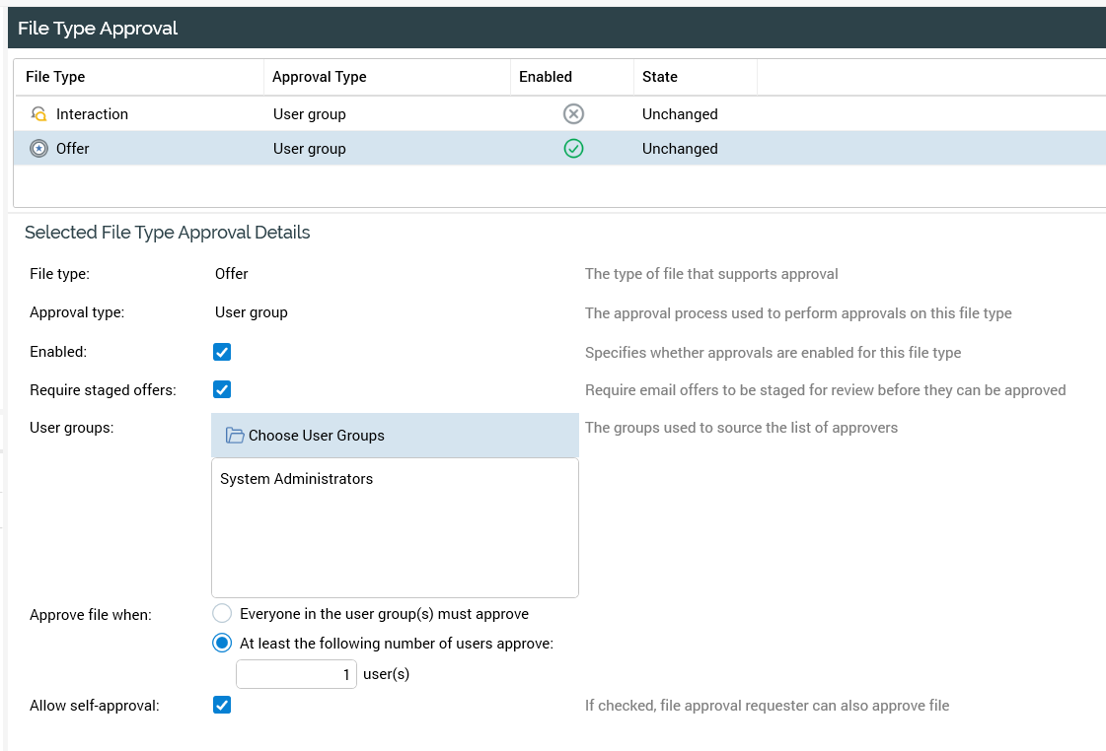Toggle the Require staged offers checkbox
Screen dimensions: 1106x751
[222, 389]
